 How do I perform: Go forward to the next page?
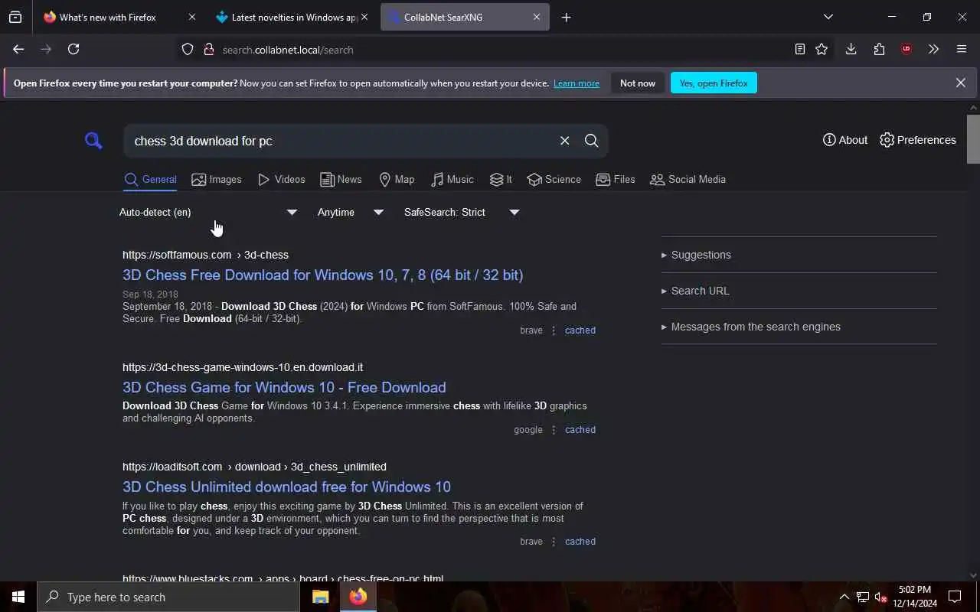tap(46, 49)
